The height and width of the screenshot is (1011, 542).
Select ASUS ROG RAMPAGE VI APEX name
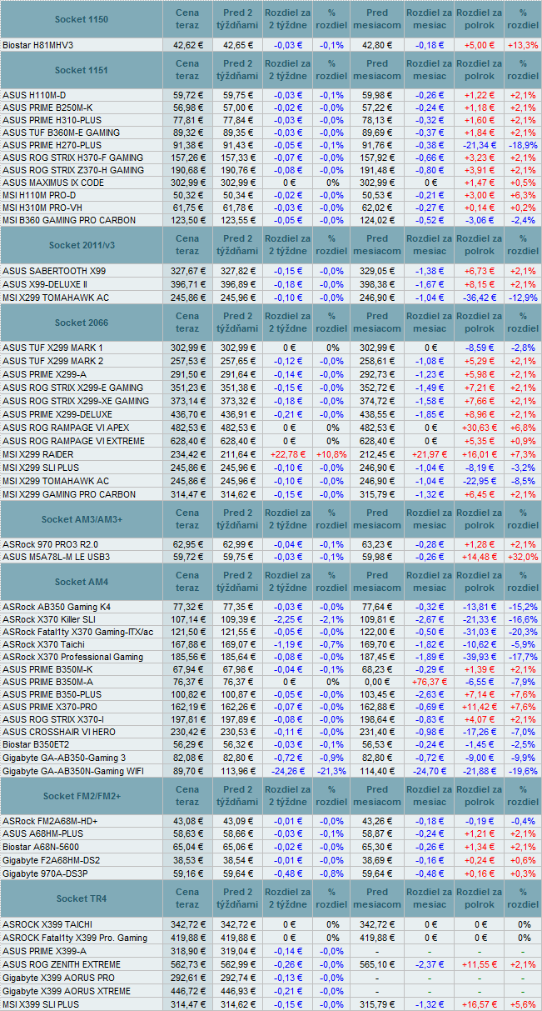pos(66,428)
